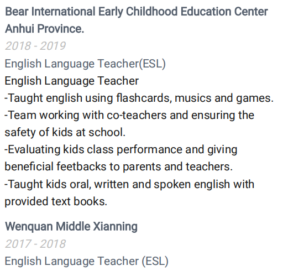This screenshot has height=271, width=304.
Task: Click the 2017 - 2018 date range
Action: coord(35,244)
